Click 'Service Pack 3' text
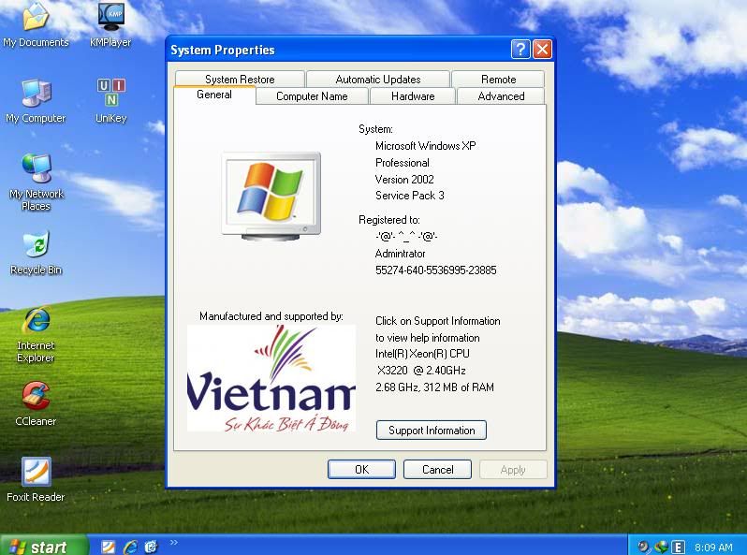 click(409, 196)
